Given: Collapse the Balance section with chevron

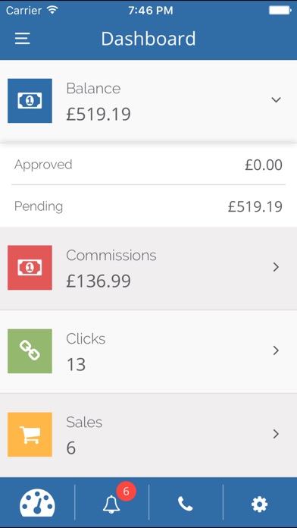Looking at the screenshot, I should point(276,99).
